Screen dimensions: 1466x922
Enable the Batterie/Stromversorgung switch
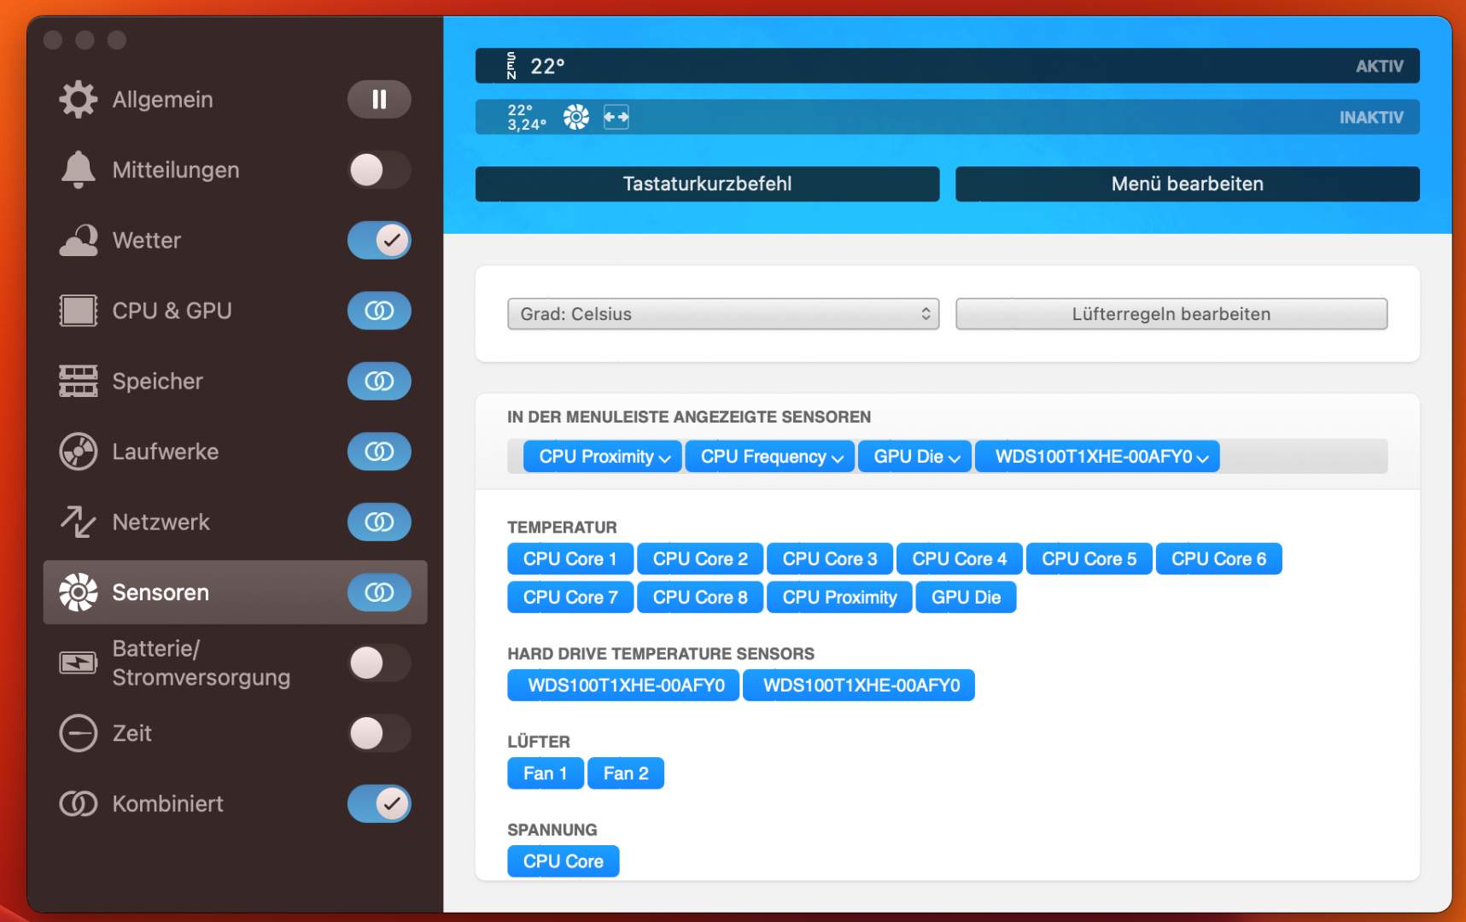(379, 662)
